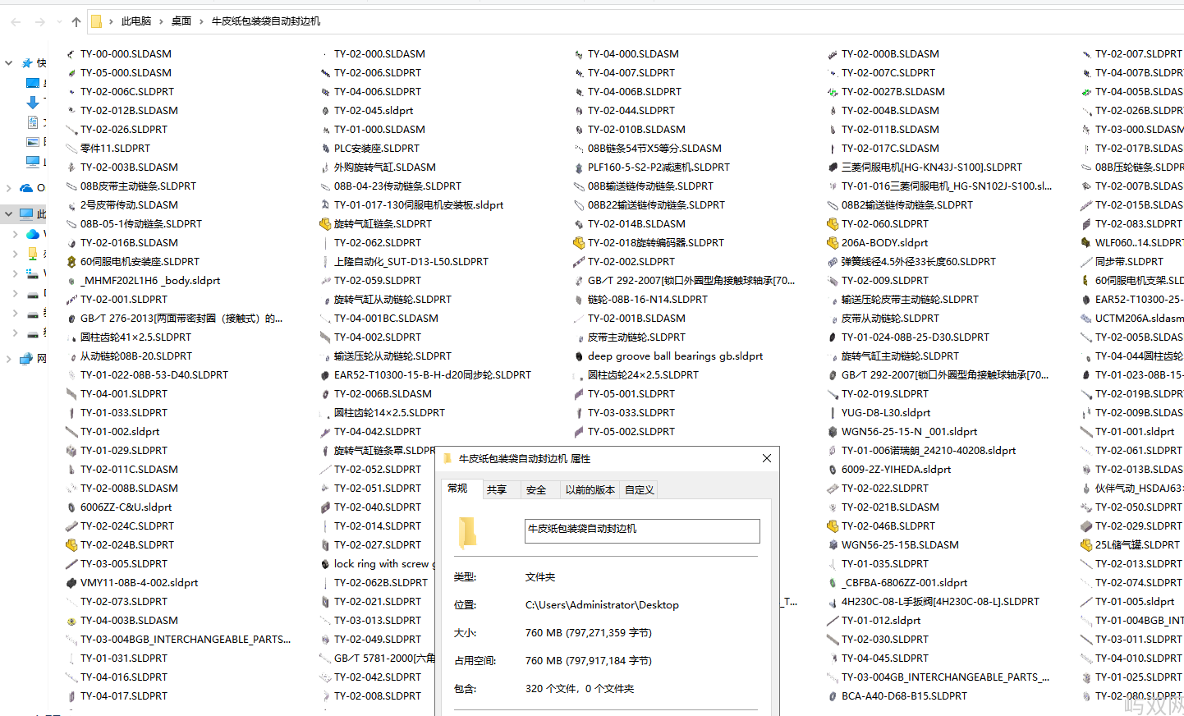Click the icon of TY-02-018旋转编码器.SLDPRT

click(579, 243)
